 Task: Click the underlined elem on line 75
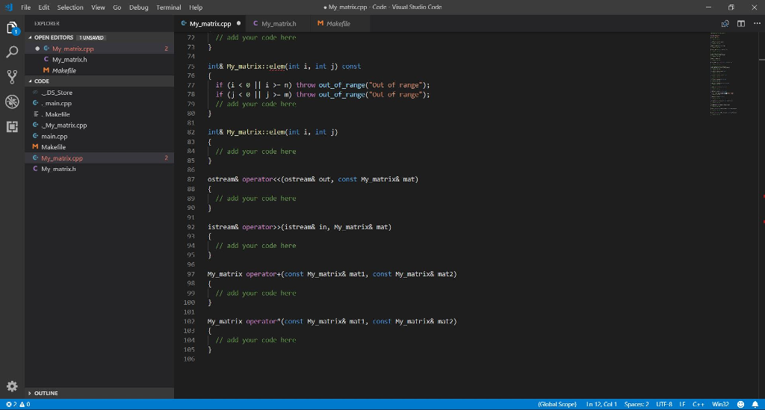pyautogui.click(x=276, y=66)
